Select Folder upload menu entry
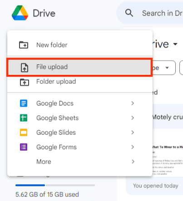Image resolution: width=183 pixels, height=201 pixels. point(80,82)
